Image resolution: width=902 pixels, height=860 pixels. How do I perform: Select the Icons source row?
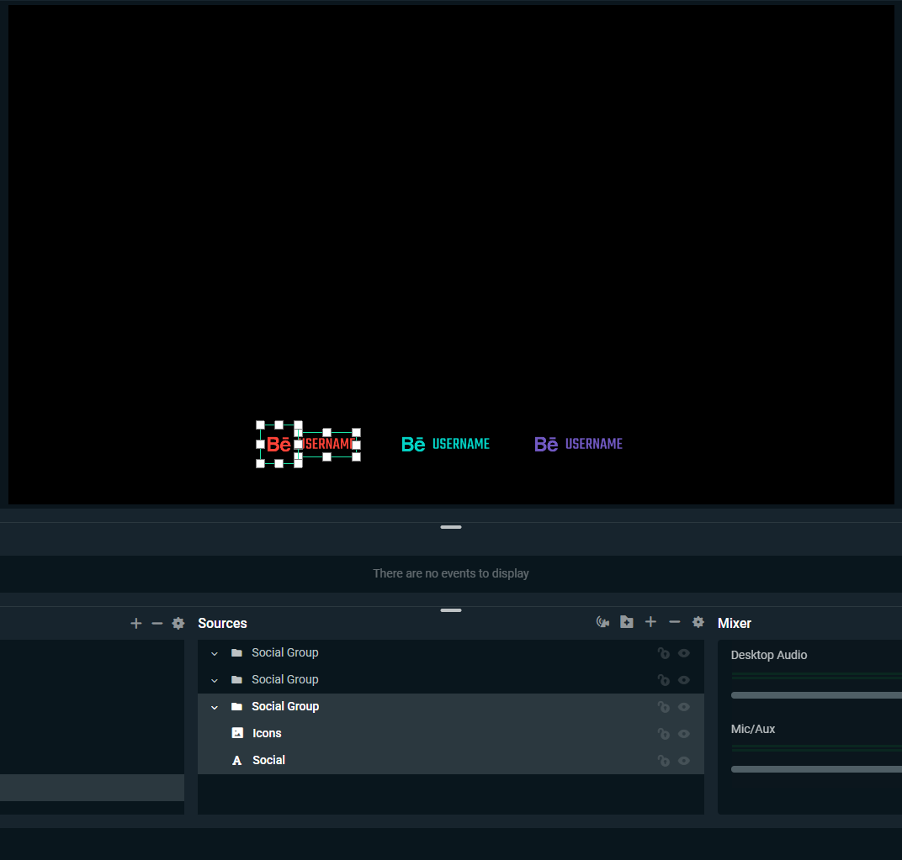point(451,734)
